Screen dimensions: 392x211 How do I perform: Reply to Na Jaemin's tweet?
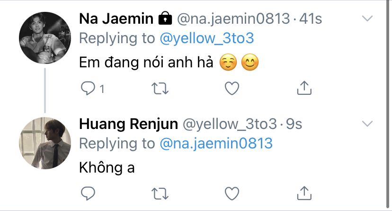click(x=89, y=88)
